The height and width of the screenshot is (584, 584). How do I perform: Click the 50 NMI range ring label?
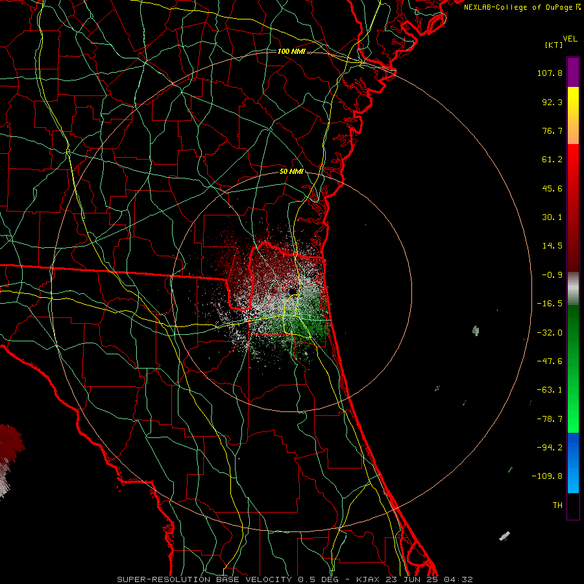[291, 172]
